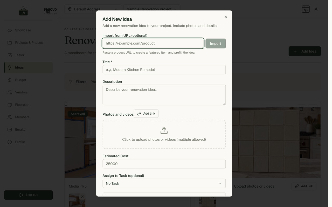Click the Vendors people icon in the sidebar
The height and width of the screenshot is (207, 332).
coord(10,92)
